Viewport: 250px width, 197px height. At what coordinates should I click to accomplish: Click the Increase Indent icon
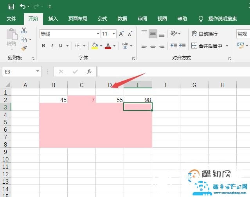pyautogui.click(x=182, y=46)
